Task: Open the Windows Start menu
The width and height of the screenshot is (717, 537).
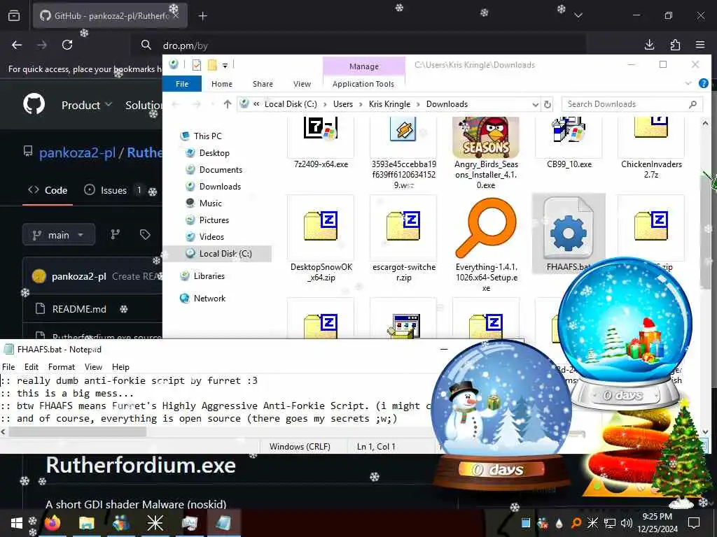Action: pos(17,523)
